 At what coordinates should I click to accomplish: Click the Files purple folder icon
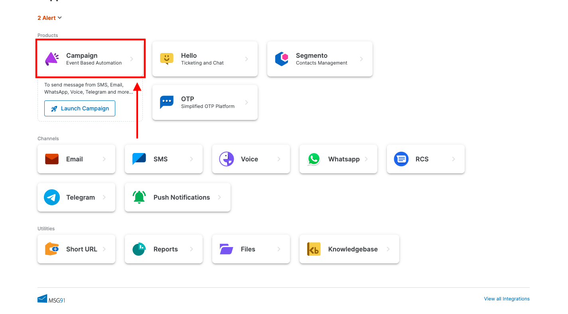pos(227,249)
